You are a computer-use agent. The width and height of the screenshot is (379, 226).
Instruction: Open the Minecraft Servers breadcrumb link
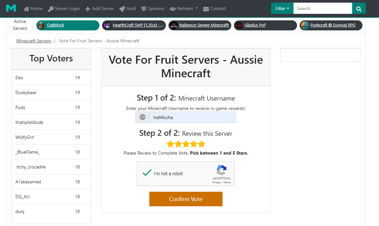click(x=34, y=41)
